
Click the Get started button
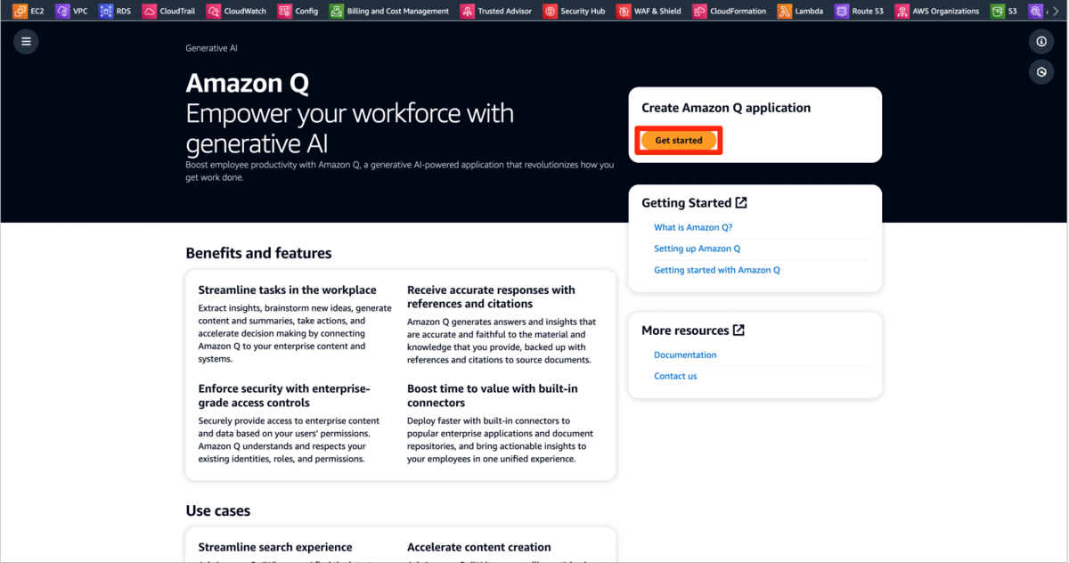pyautogui.click(x=679, y=141)
